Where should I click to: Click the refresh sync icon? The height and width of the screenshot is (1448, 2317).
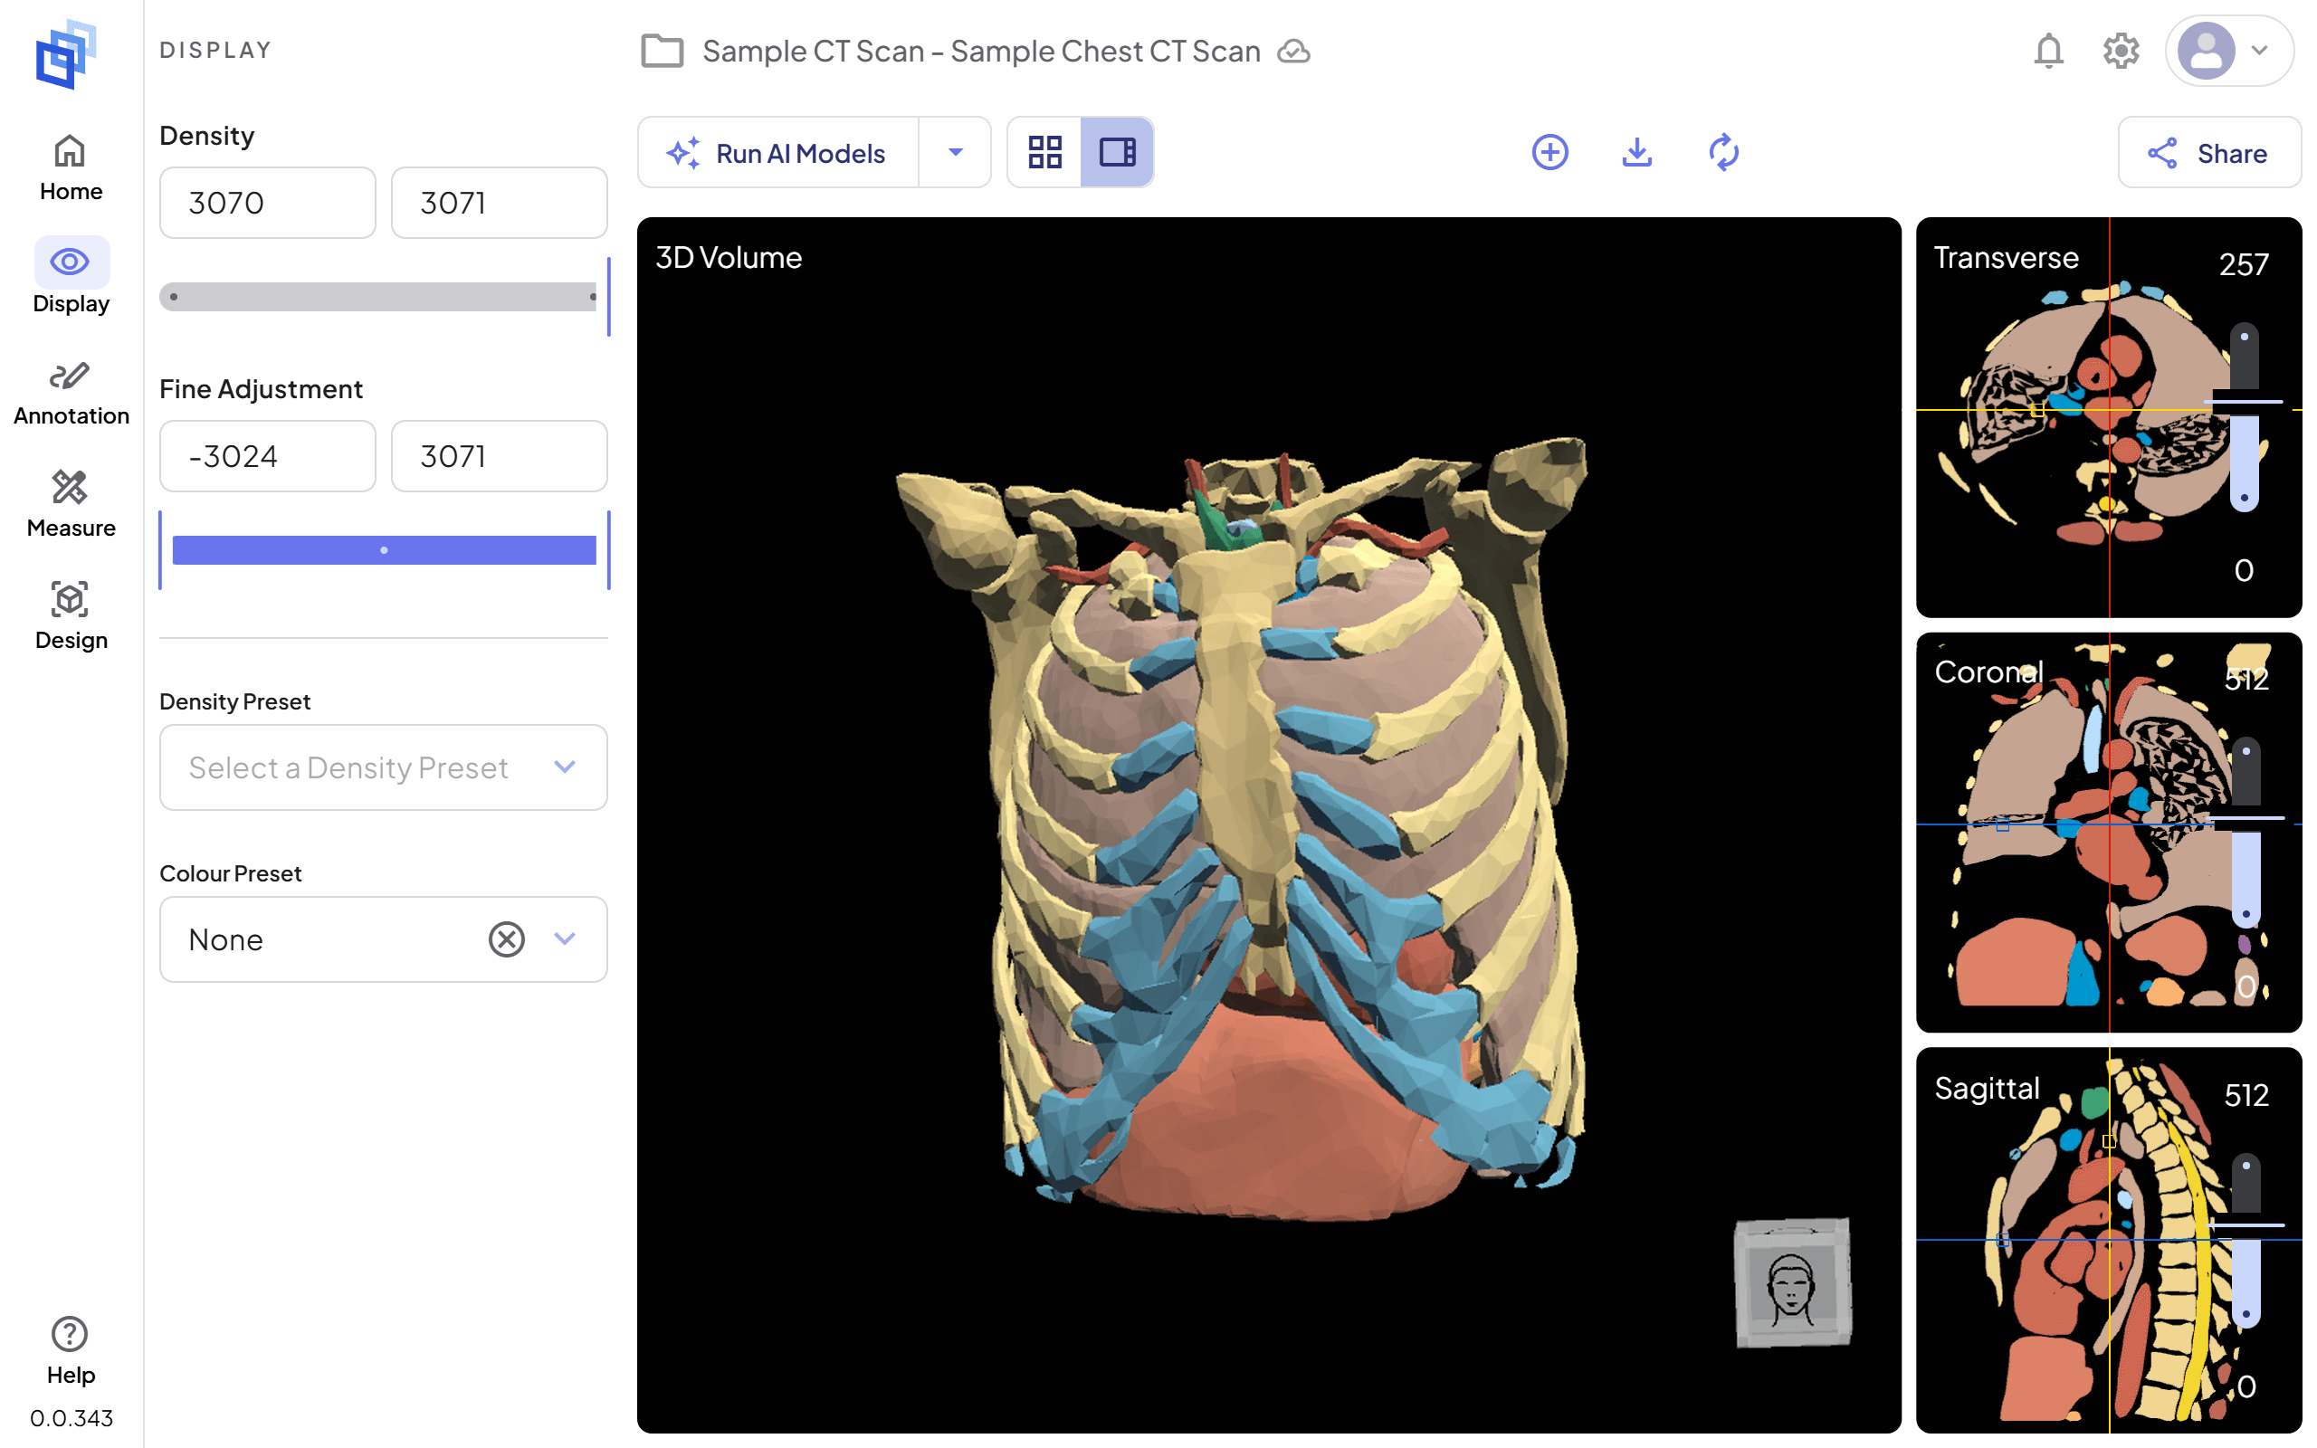pyautogui.click(x=1723, y=152)
